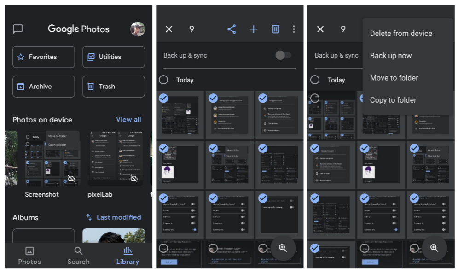The height and width of the screenshot is (274, 458).
Task: Open the Trash button in Library
Action: 114,87
